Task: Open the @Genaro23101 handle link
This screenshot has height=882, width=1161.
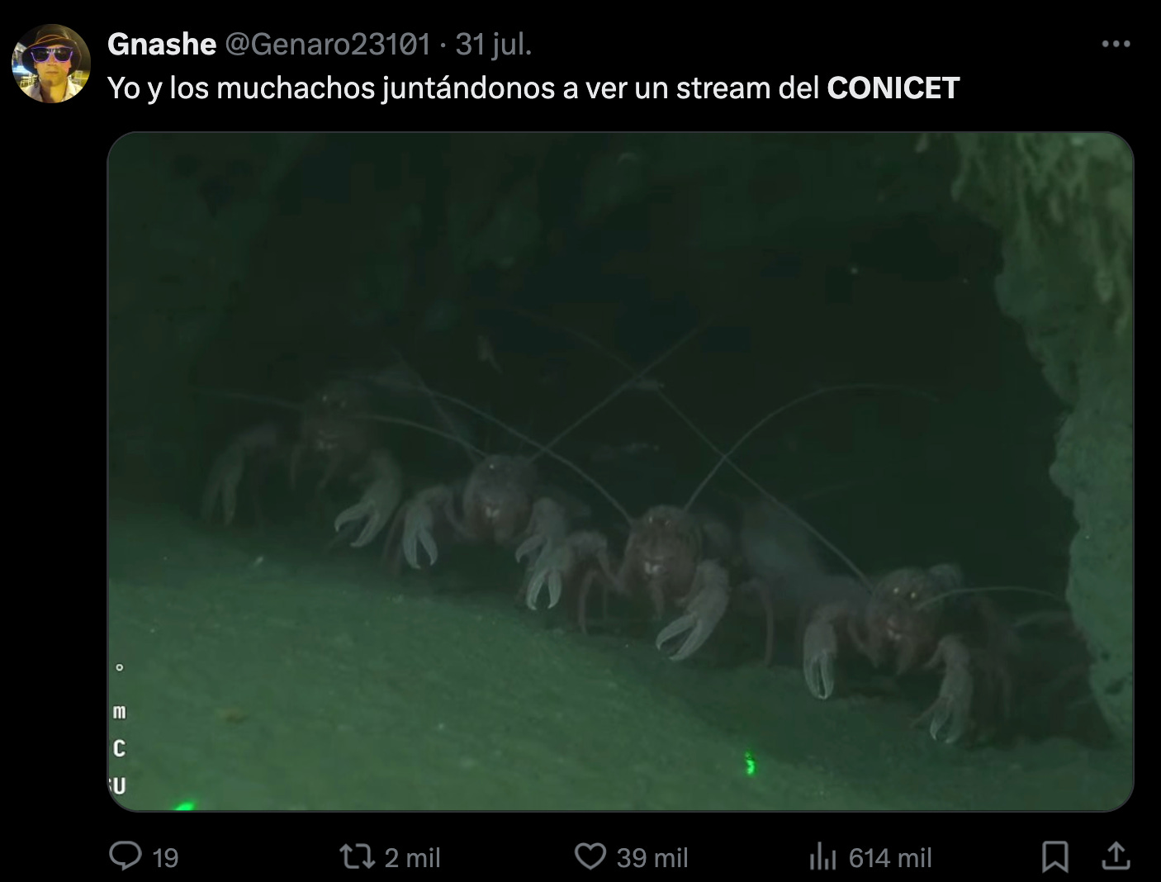Action: pos(328,44)
